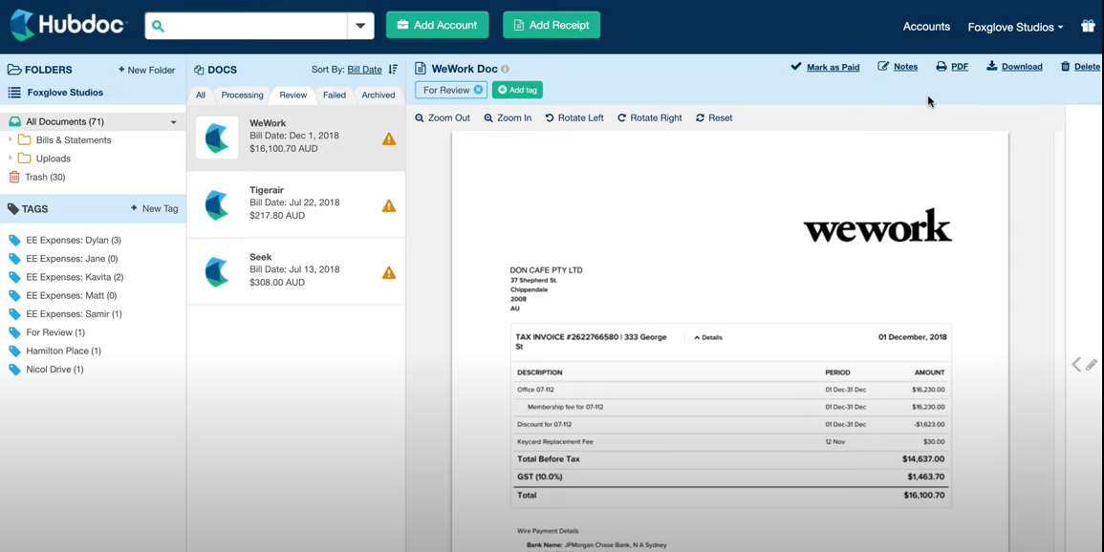1104x552 pixels.
Task: Select the EE Expenses: Matt tag
Action: coord(71,295)
